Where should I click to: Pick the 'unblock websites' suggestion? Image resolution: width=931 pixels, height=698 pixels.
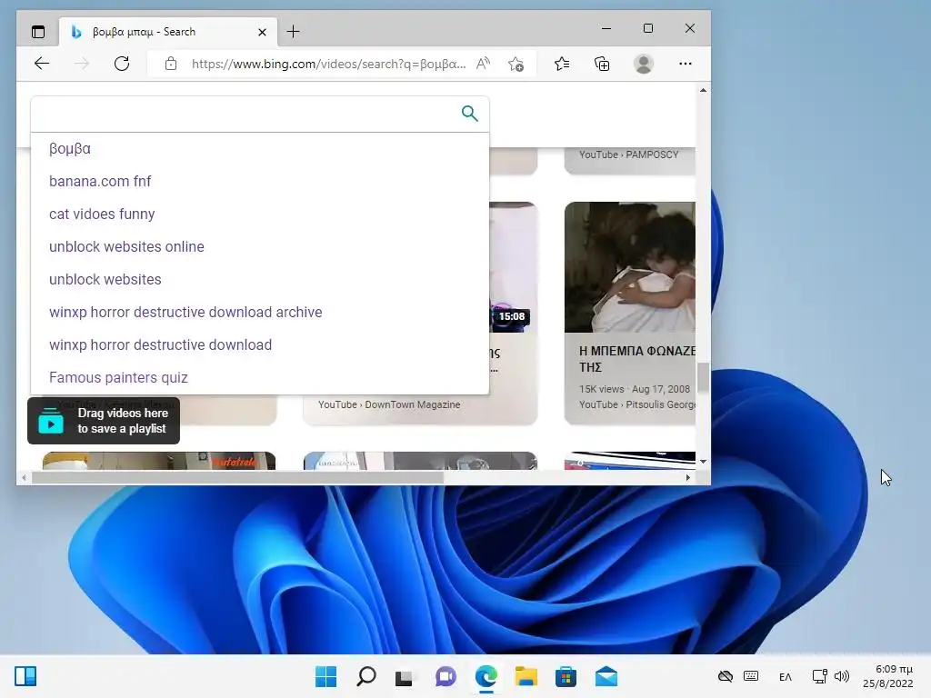pos(105,279)
